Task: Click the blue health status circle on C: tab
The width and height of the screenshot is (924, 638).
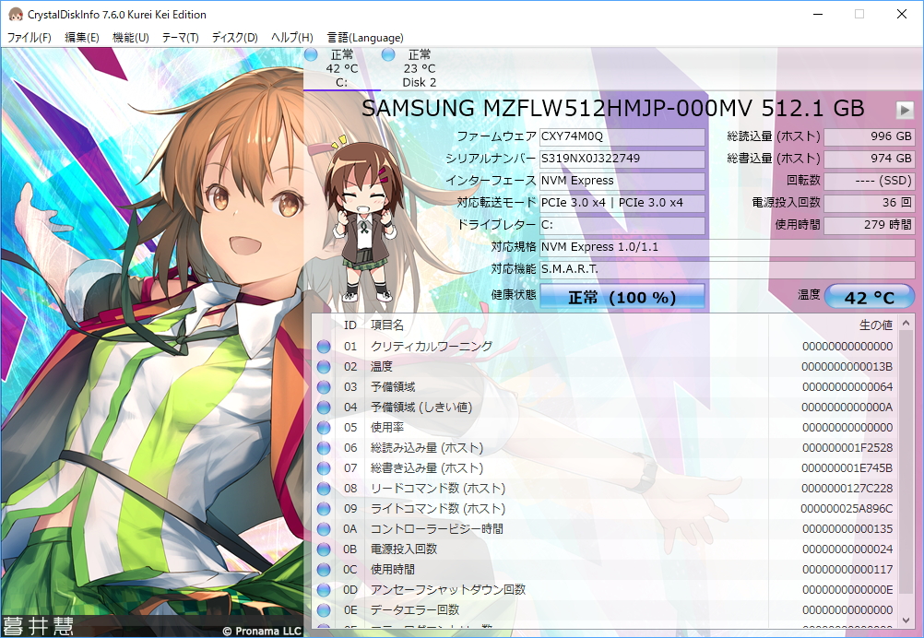Action: coord(311,54)
